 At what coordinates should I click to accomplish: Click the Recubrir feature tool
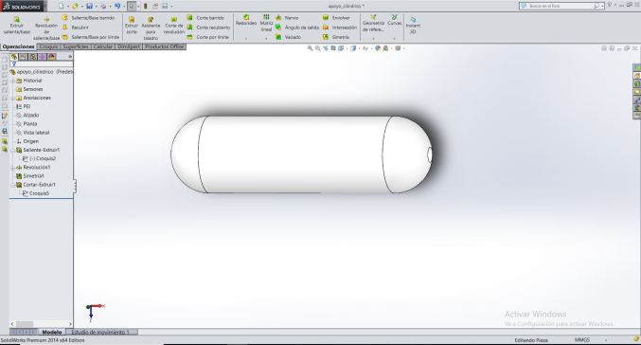coord(76,27)
